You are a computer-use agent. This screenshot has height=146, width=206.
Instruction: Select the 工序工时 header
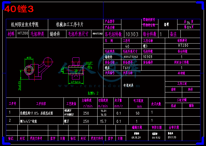coord(182,84)
